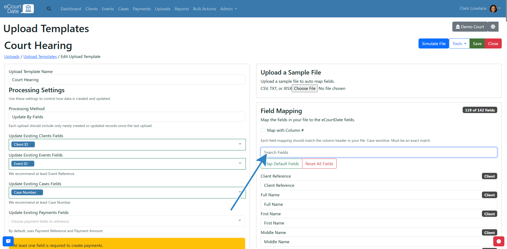This screenshot has width=507, height=249.
Task: Edit the Full Name mapping field
Action: pos(379,204)
